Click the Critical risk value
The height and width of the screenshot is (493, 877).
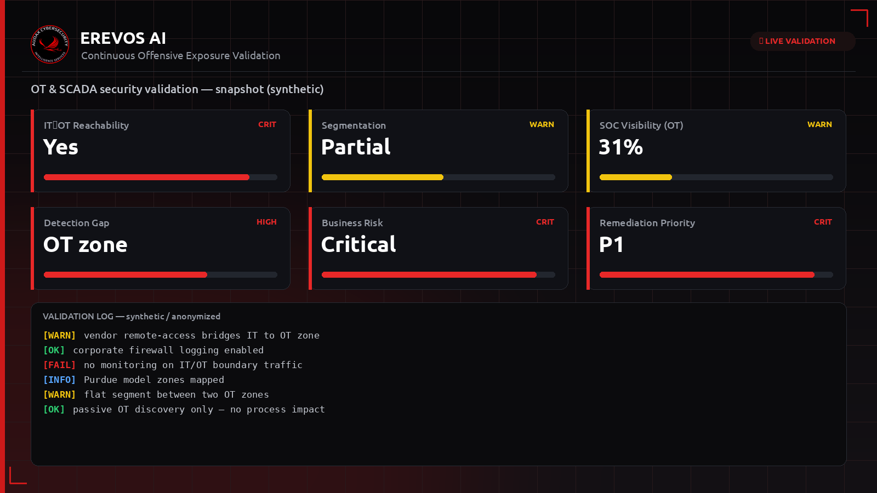click(x=358, y=245)
